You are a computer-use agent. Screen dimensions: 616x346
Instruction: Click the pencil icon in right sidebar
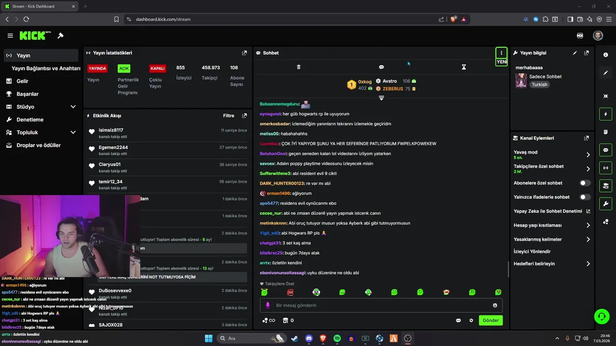click(x=605, y=73)
